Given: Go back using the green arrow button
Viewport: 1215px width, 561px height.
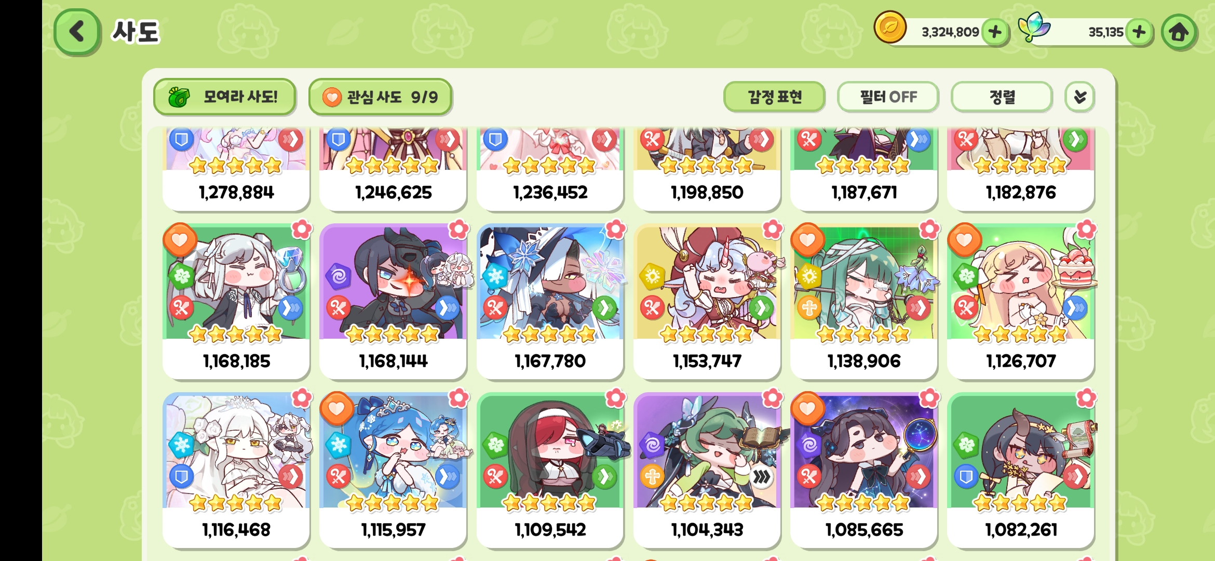Looking at the screenshot, I should (77, 32).
